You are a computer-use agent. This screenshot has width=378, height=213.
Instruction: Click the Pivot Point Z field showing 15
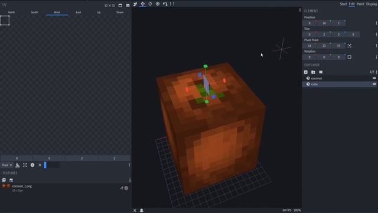pyautogui.click(x=338, y=46)
